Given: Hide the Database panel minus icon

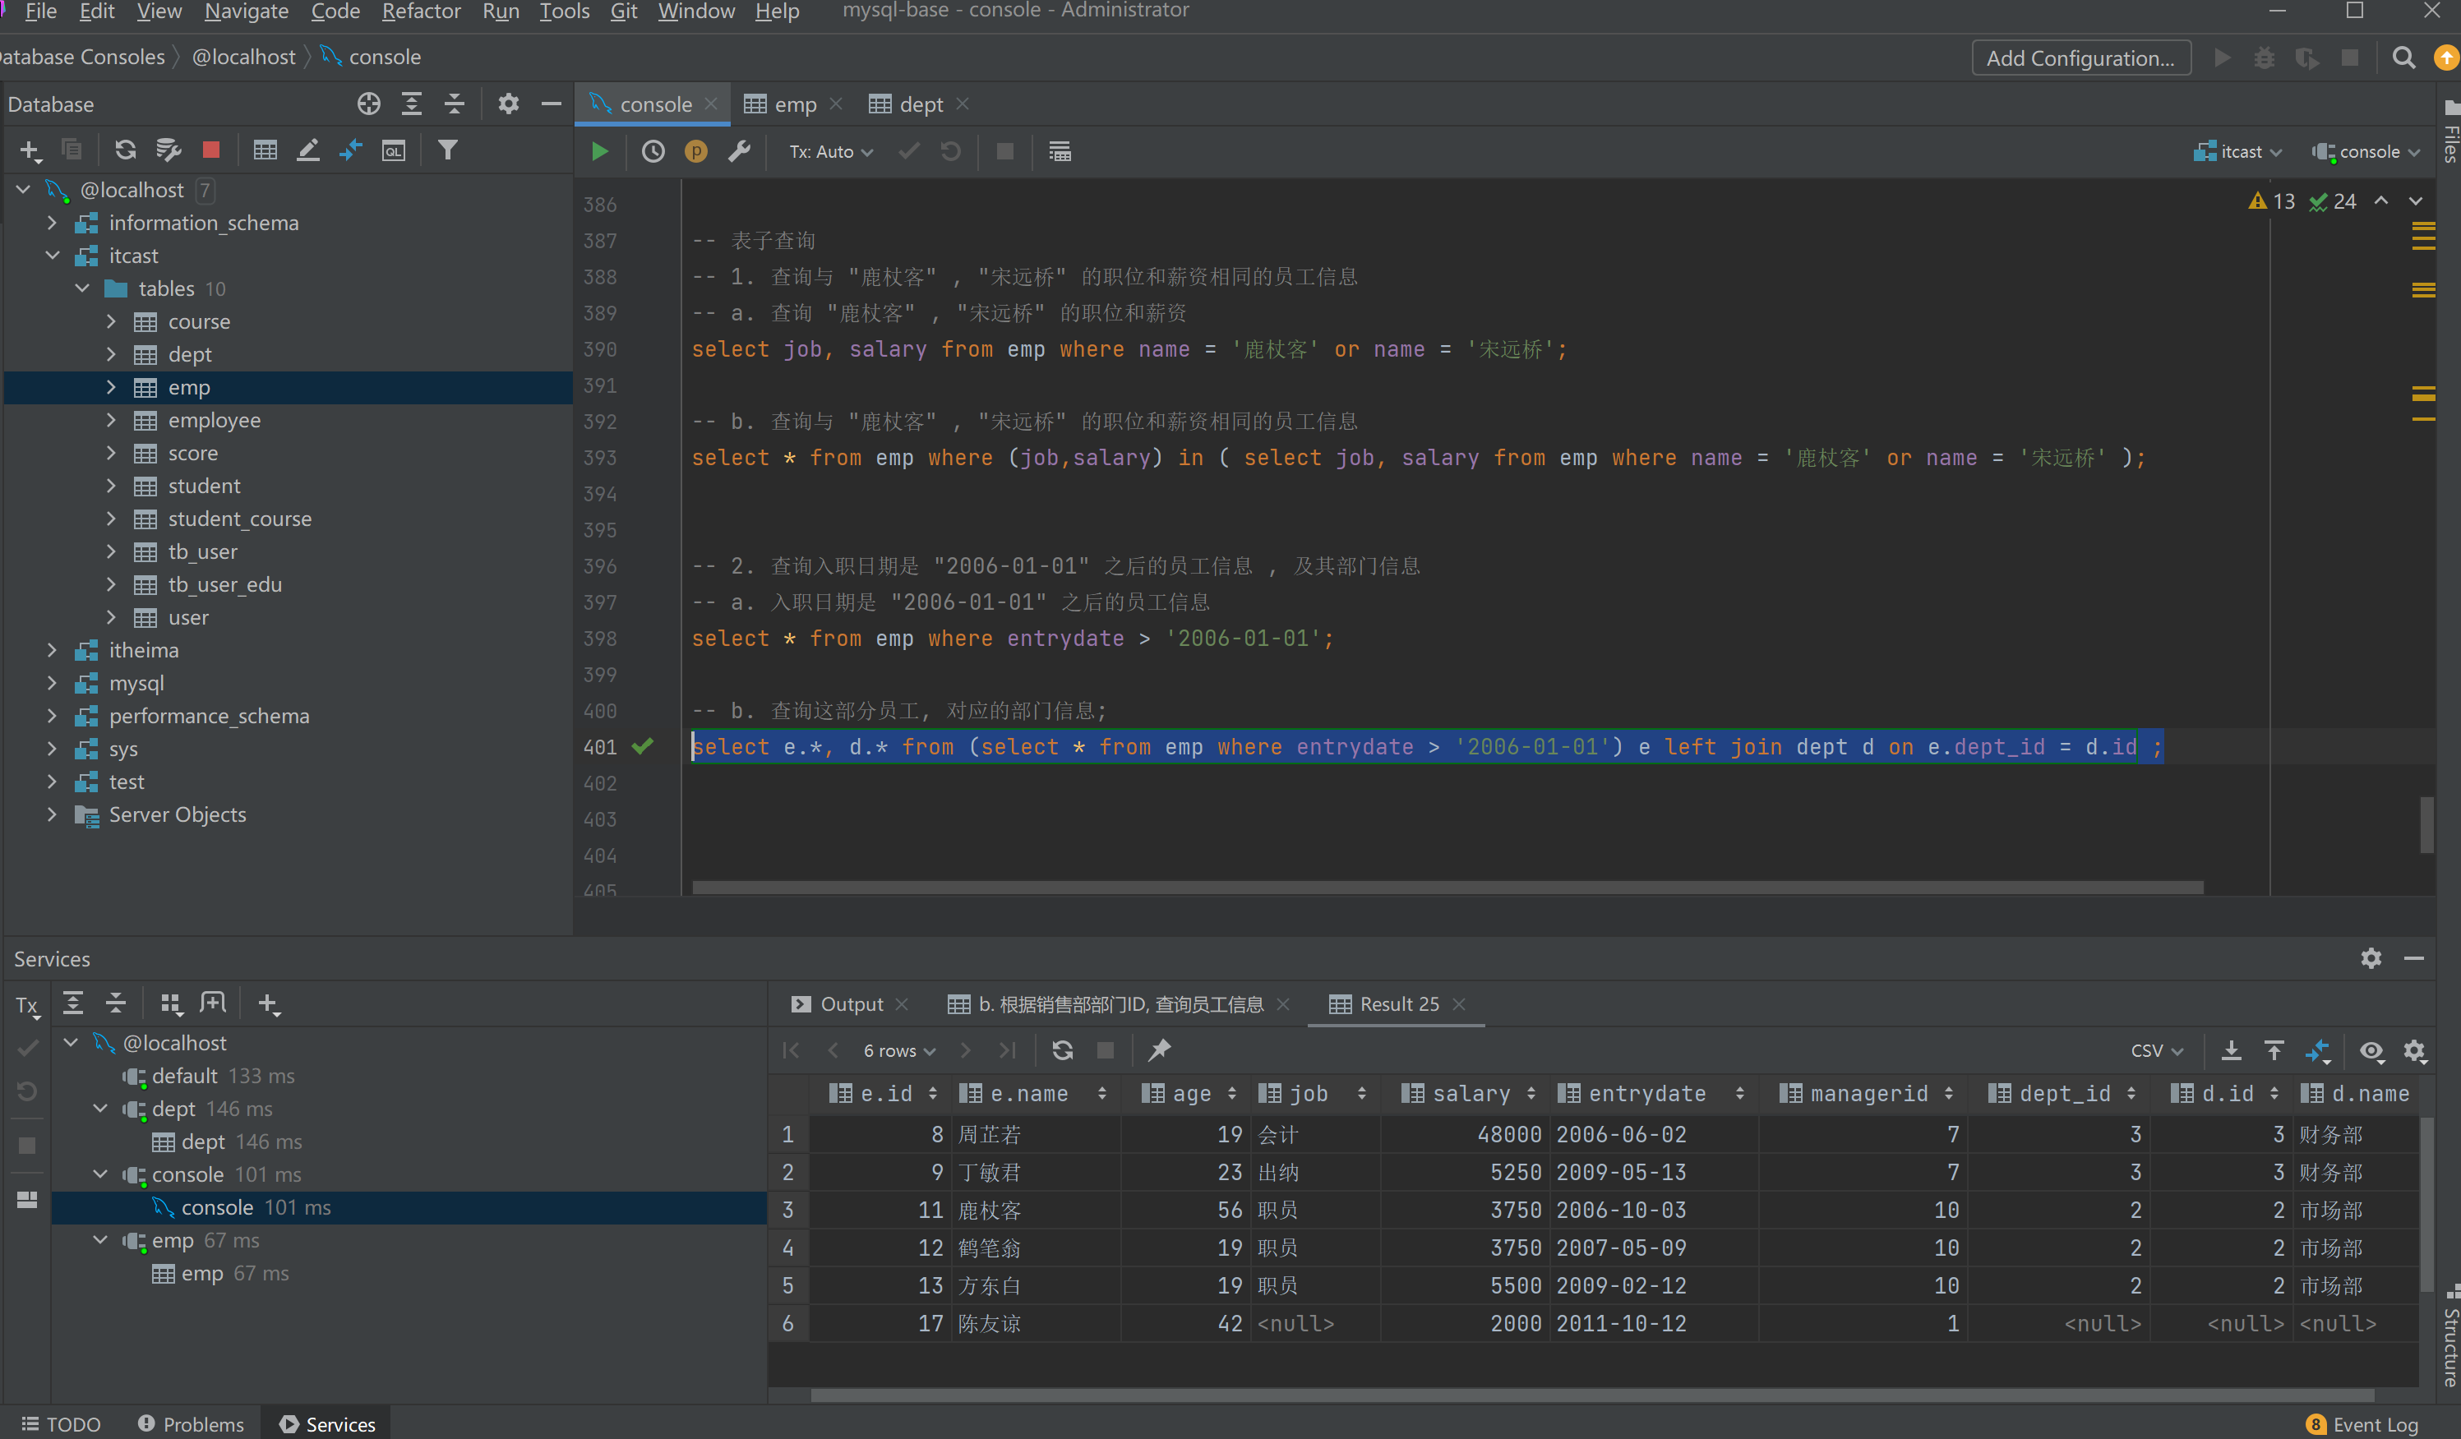Looking at the screenshot, I should pyautogui.click(x=551, y=104).
